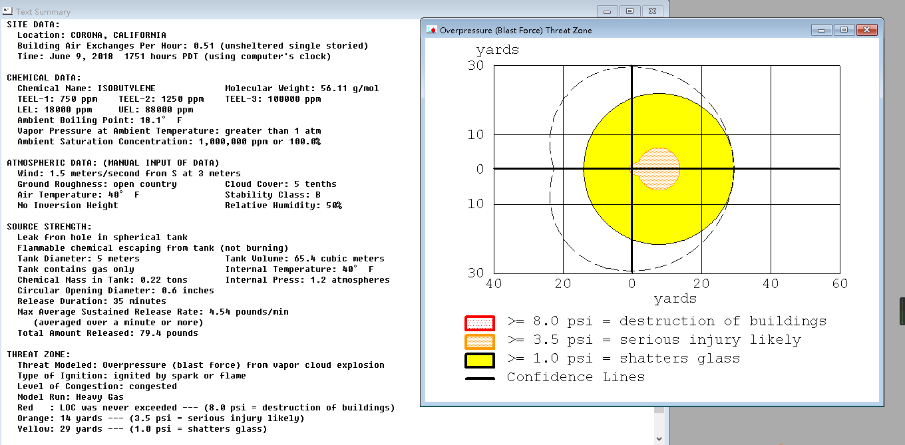Screen dimensions: 905x445
Task: Click the Overpressure Threat Zone window icon
Action: coord(432,30)
